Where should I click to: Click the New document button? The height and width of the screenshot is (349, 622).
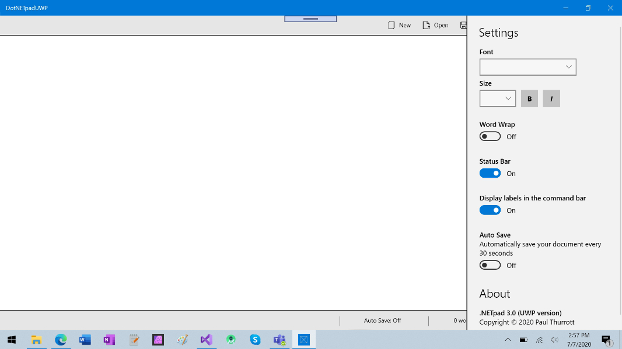(399, 25)
